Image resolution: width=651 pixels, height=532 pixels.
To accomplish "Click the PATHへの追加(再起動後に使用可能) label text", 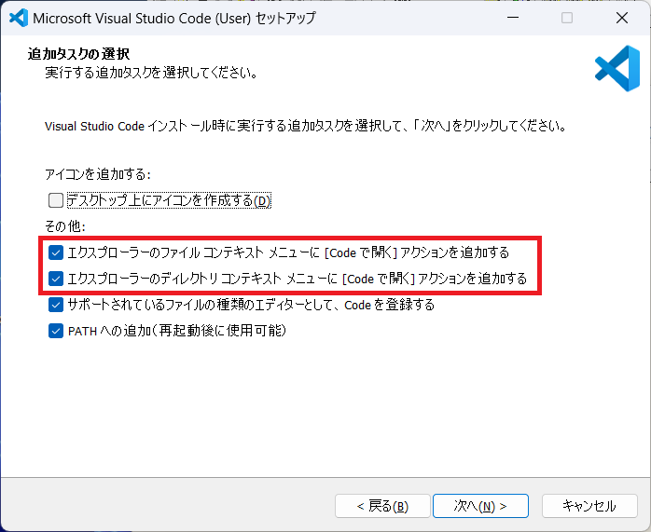I will pyautogui.click(x=176, y=331).
